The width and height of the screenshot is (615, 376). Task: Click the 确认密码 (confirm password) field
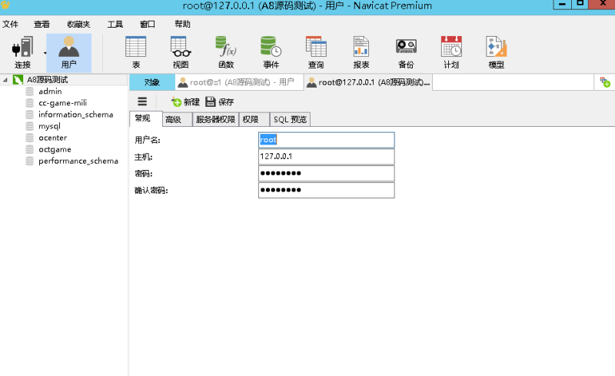[x=326, y=191]
